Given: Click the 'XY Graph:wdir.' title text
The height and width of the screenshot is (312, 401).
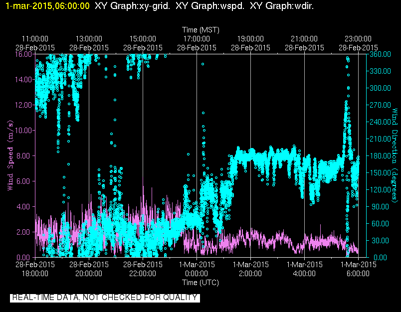Looking at the screenshot, I should tap(282, 6).
